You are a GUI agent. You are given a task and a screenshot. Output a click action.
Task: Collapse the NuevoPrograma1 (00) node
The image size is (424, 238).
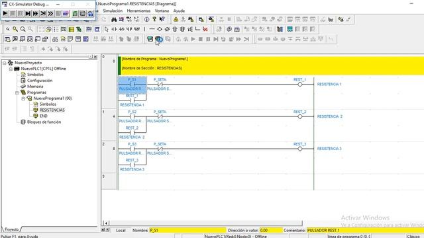click(x=23, y=99)
